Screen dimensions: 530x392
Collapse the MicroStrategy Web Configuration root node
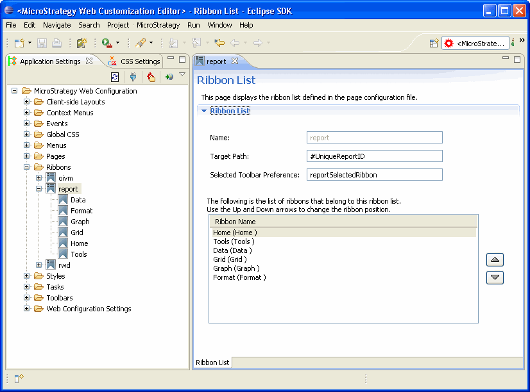click(15, 91)
